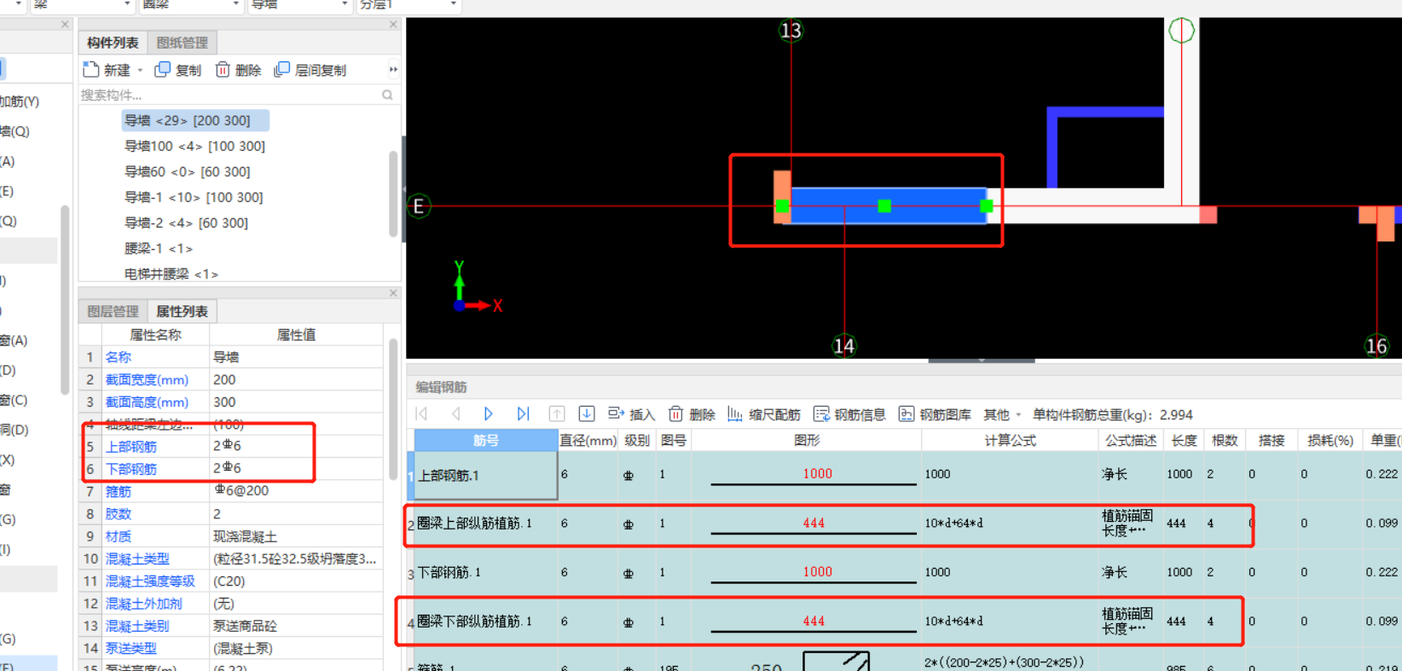The image size is (1402, 671).
Task: Select 导墙60 <0> [60 300] component
Action: [x=188, y=171]
